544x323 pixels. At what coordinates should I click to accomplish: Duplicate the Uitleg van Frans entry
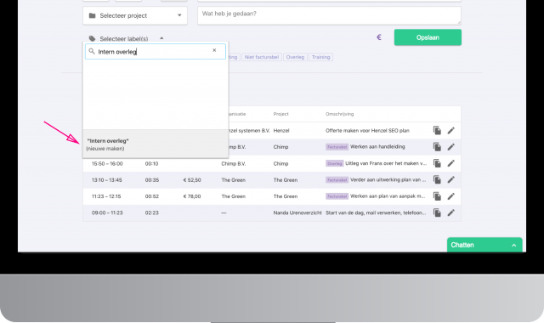pyautogui.click(x=437, y=163)
